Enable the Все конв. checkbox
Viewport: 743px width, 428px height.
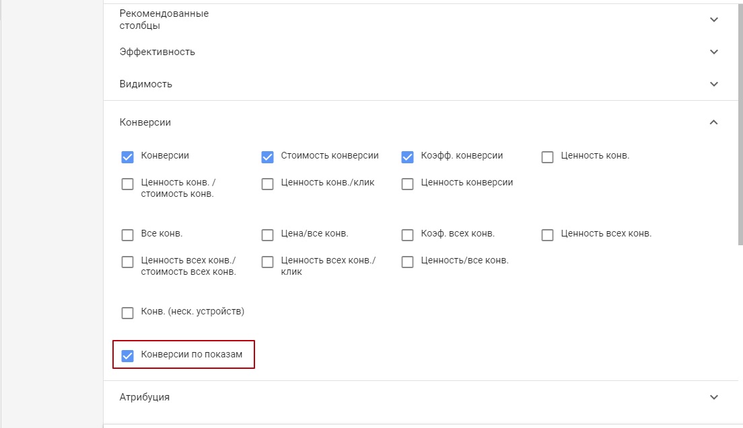pos(127,235)
